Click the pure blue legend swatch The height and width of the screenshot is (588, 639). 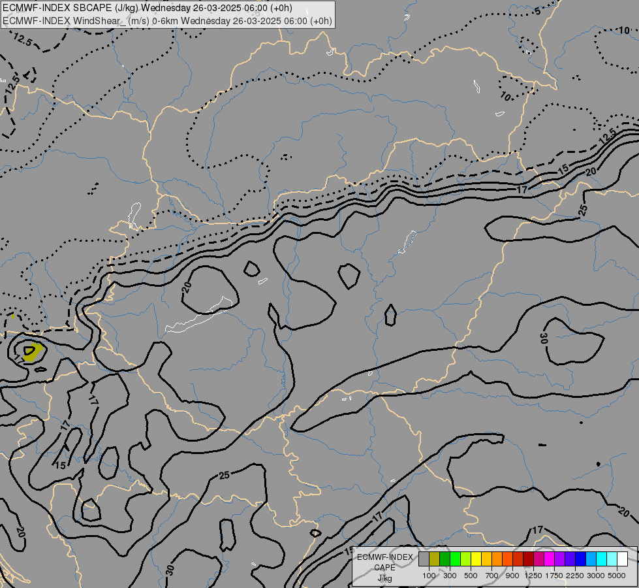[x=580, y=559]
